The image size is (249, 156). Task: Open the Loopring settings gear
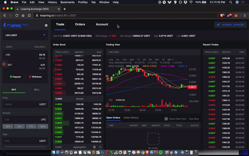(x=46, y=25)
